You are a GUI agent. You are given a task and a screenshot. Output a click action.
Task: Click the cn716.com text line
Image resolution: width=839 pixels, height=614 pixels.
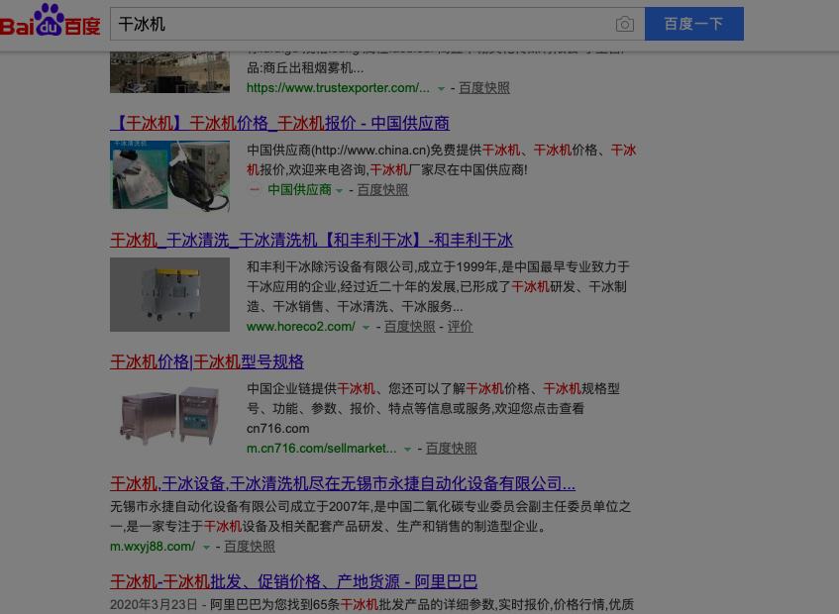277,429
